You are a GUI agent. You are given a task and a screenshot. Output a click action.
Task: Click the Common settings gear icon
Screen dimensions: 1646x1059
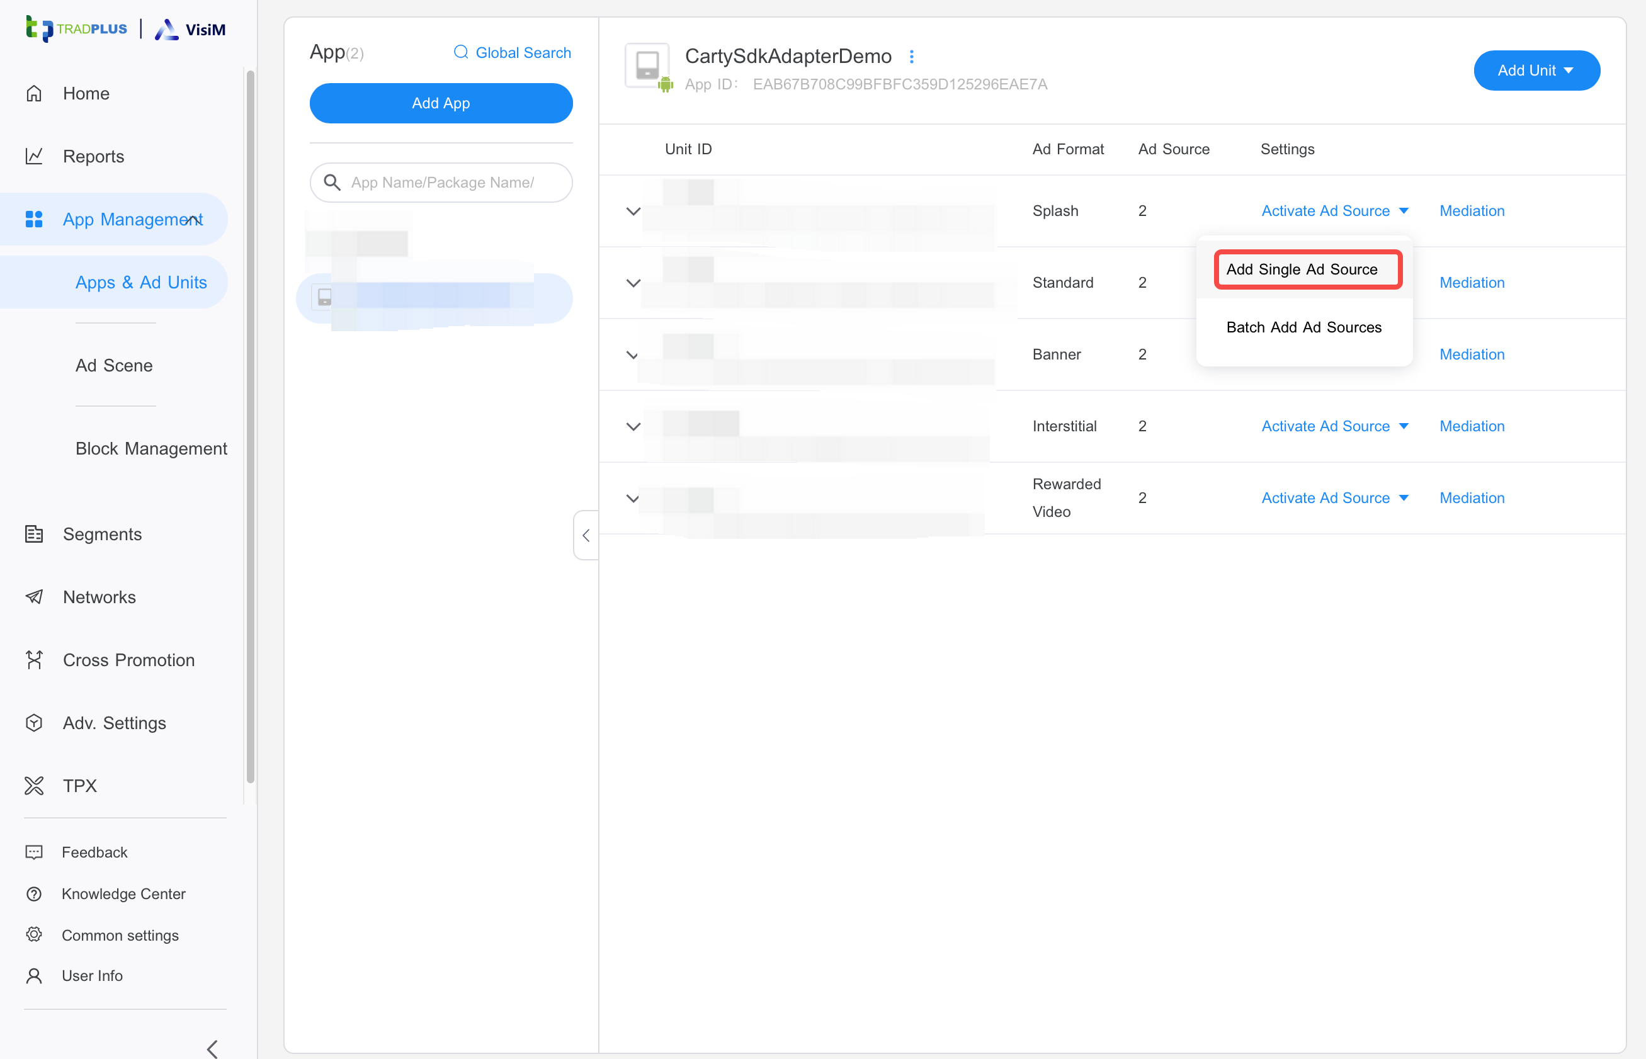point(34,934)
